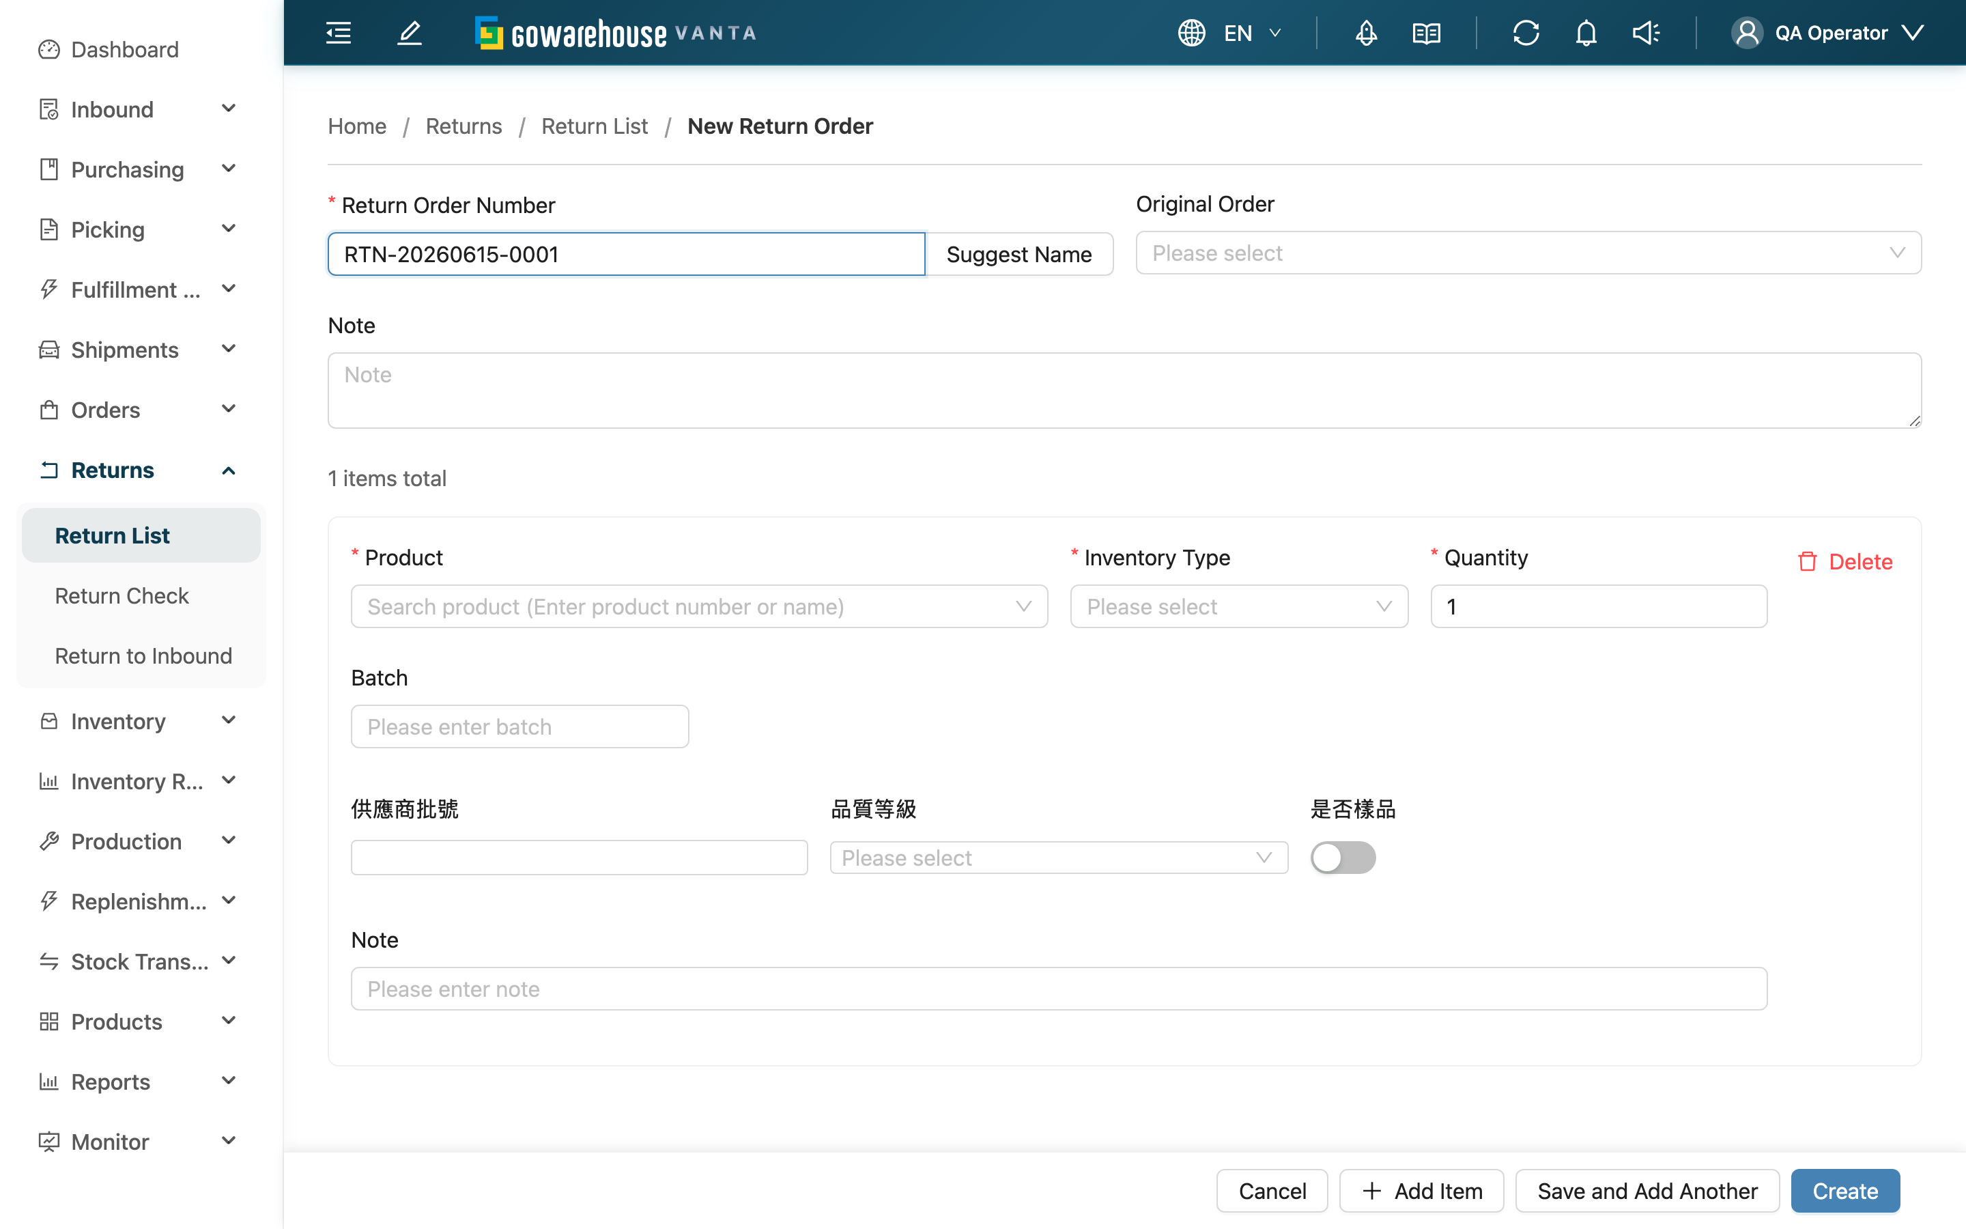Go to Home breadcrumb link

point(356,126)
